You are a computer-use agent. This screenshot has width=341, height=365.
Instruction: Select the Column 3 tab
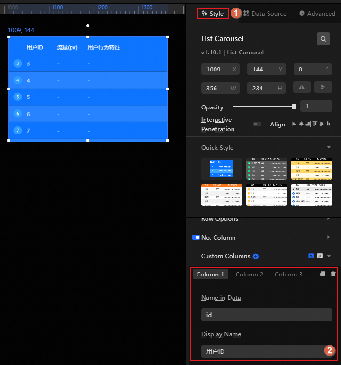(288, 275)
